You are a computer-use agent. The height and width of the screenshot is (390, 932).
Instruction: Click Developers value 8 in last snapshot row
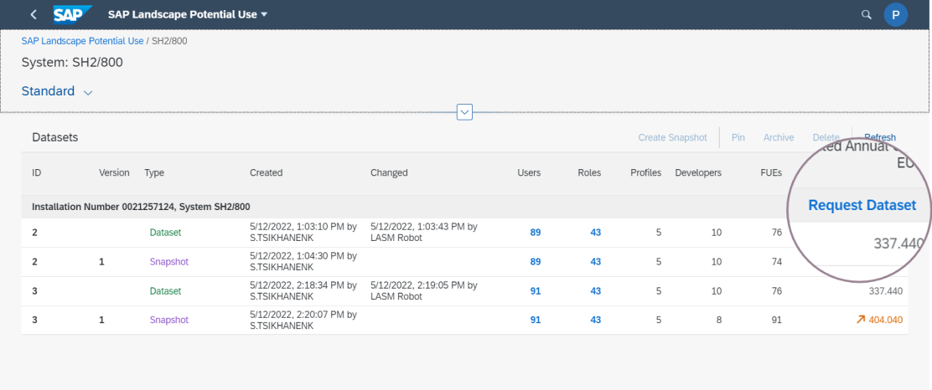click(718, 320)
